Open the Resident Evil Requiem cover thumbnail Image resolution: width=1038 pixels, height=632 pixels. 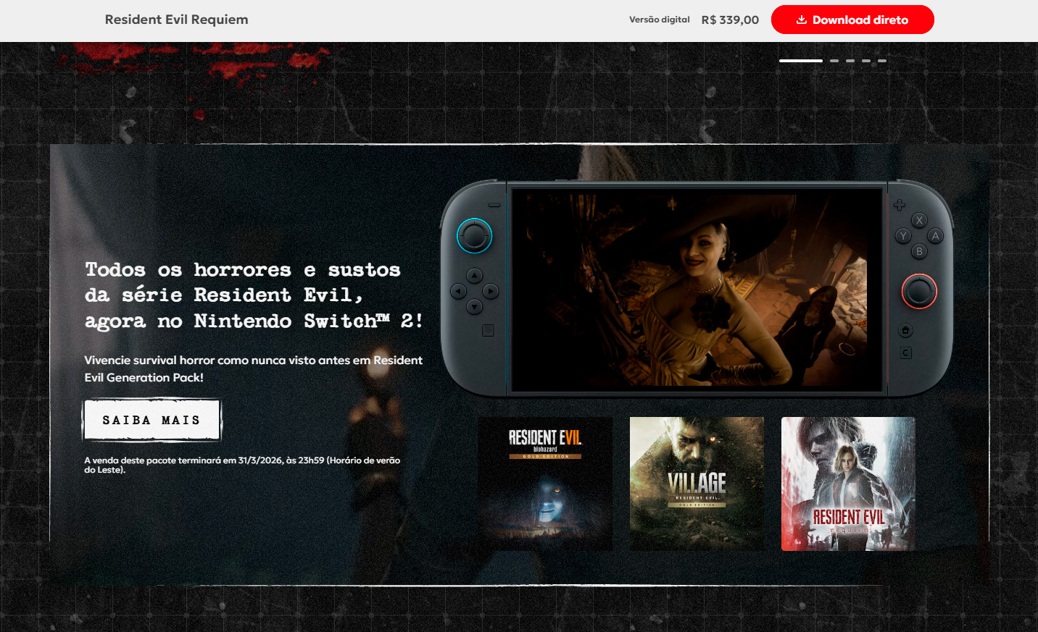(x=848, y=484)
